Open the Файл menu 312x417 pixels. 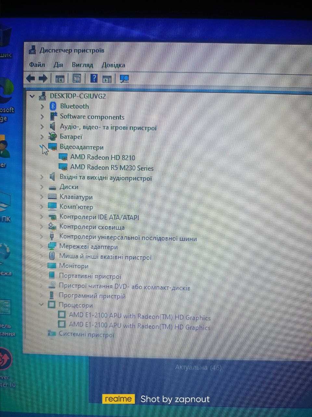click(x=37, y=65)
